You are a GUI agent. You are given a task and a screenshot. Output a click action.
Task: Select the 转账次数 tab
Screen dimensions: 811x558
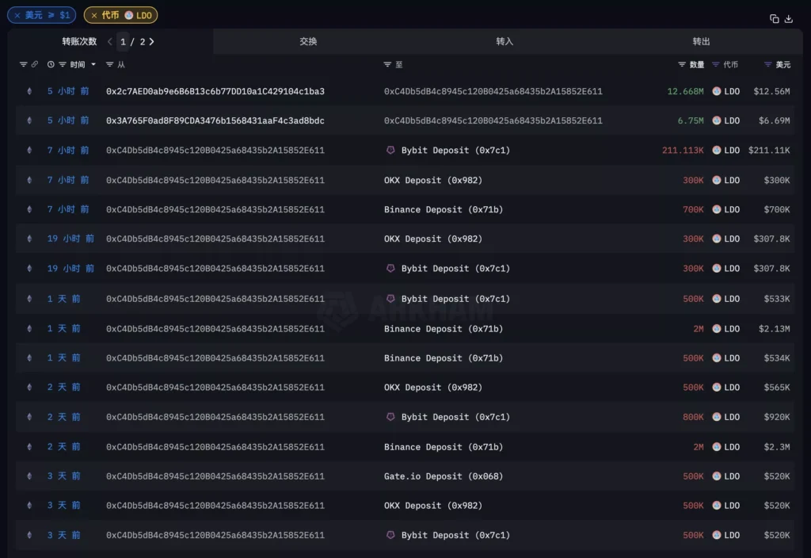tap(79, 41)
